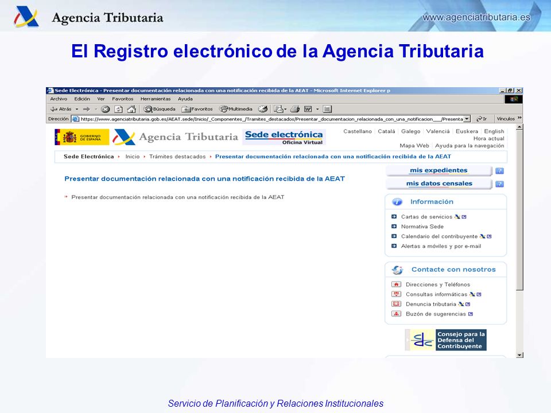Refresh the page using toolbar refresh icon
The height and width of the screenshot is (413, 551).
click(x=118, y=109)
